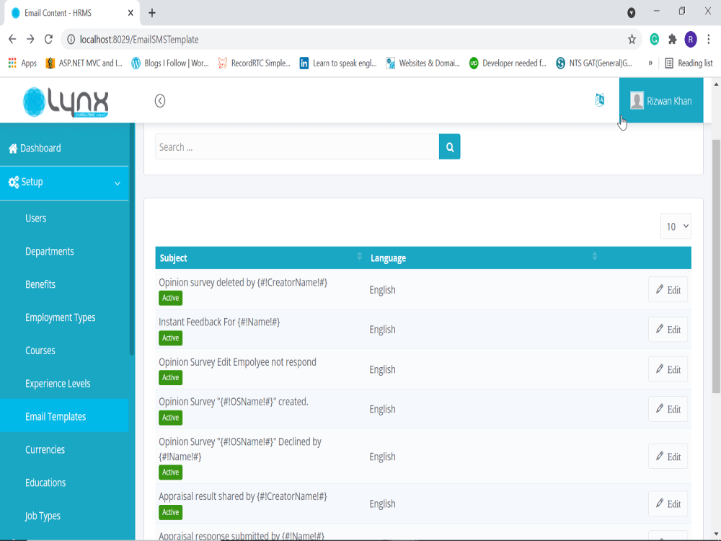Open the RecordRTC Simple bookmark

[x=255, y=63]
